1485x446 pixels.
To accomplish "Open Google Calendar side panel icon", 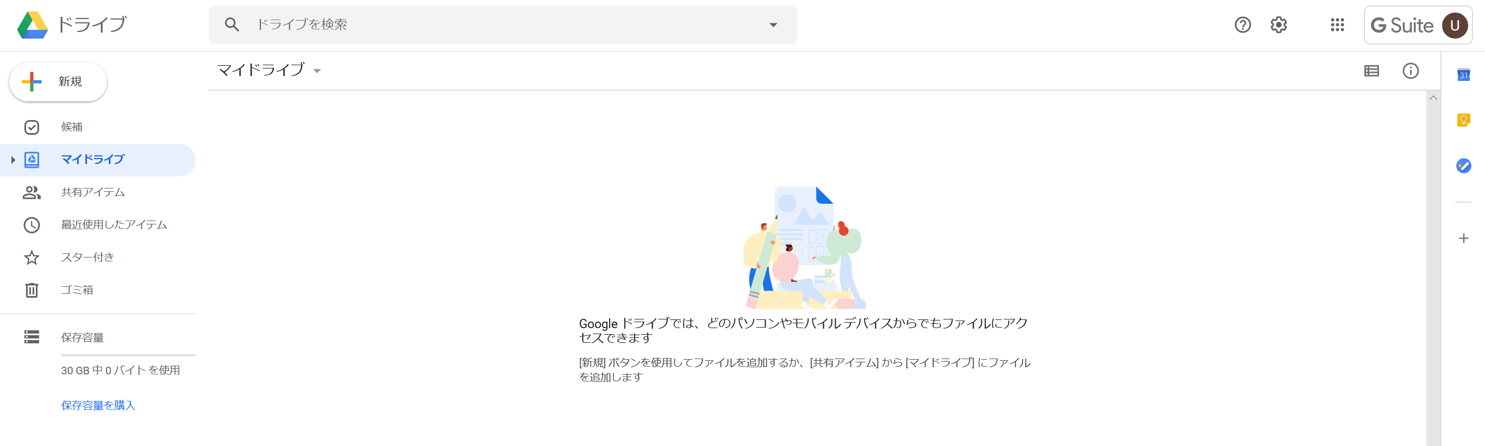I will pos(1463,74).
